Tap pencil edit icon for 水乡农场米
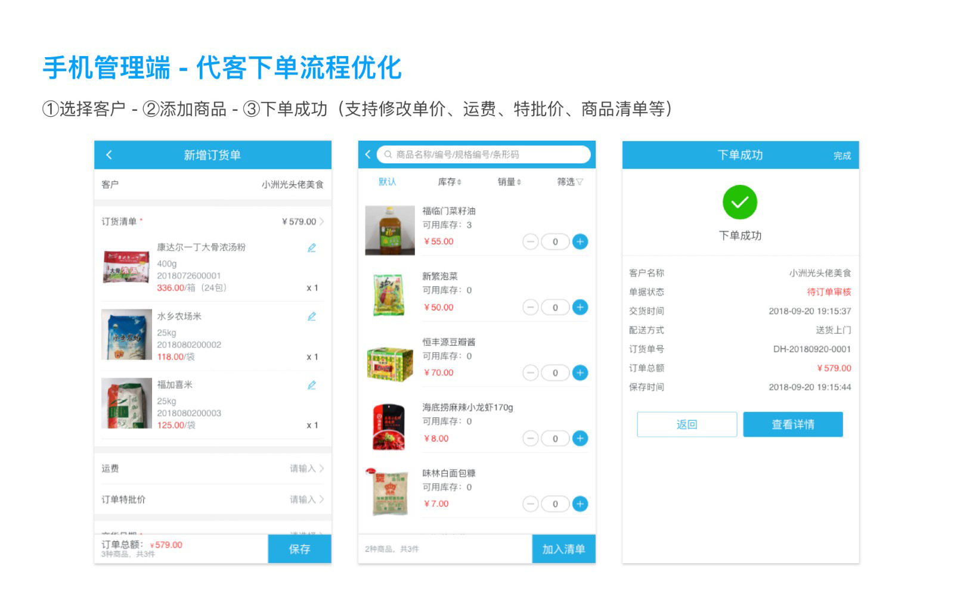 click(x=311, y=316)
